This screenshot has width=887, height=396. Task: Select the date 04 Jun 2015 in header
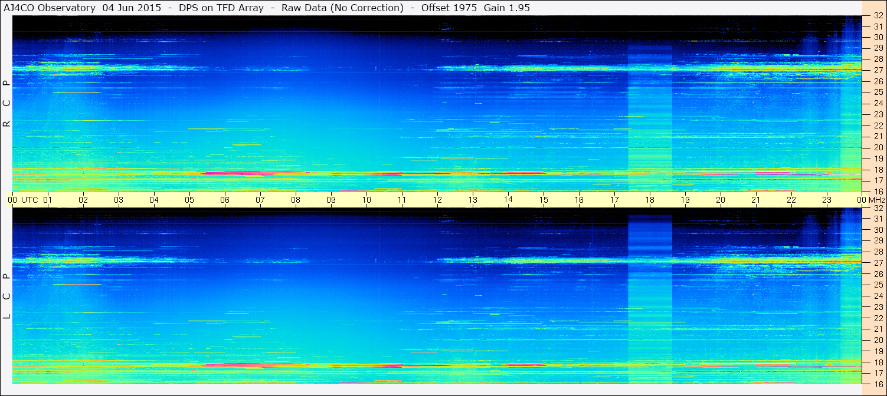(x=132, y=8)
